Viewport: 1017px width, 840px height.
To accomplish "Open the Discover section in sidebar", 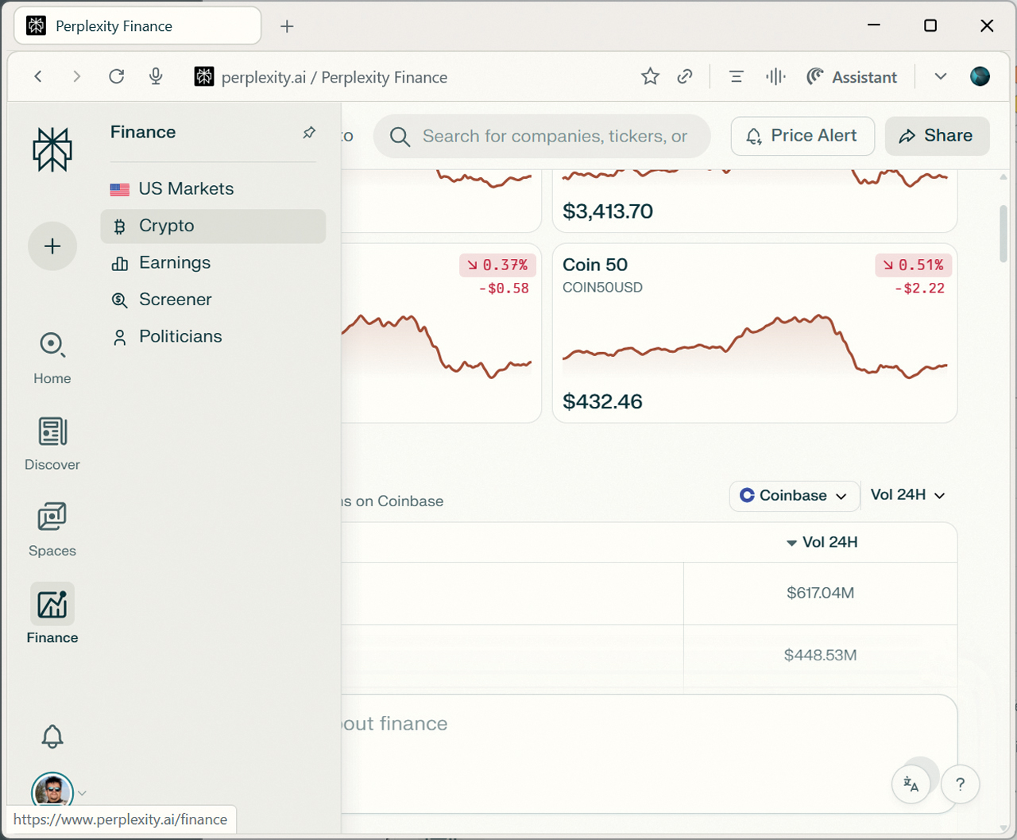I will 52,443.
